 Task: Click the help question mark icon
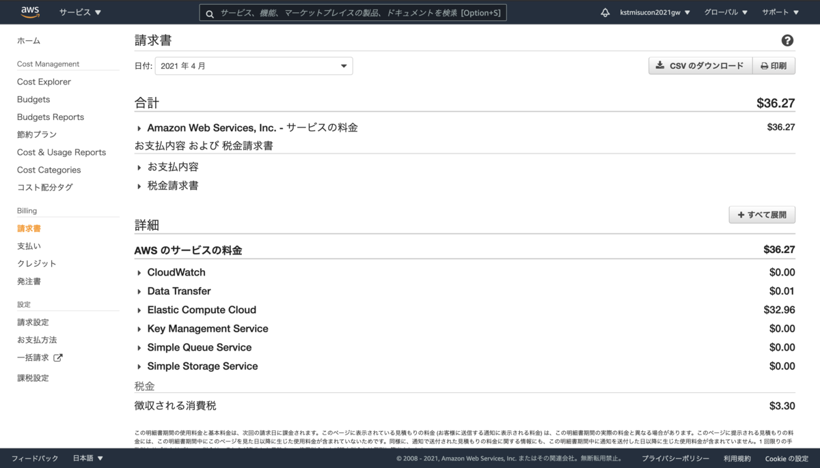(787, 41)
